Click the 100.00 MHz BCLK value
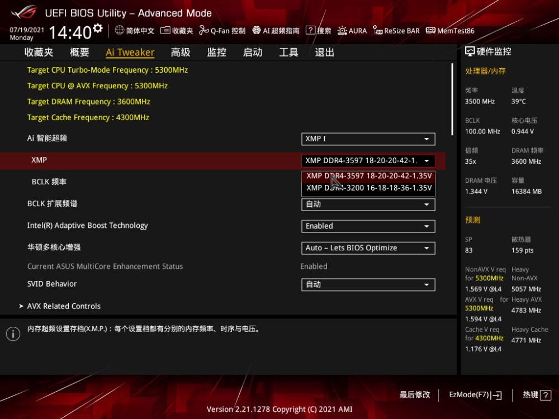559x419 pixels. click(x=483, y=131)
